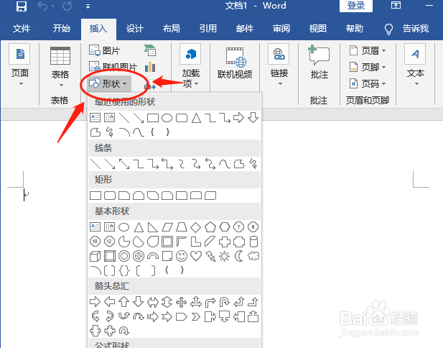Viewport: 443px width, 348px height.
Task: Switch to the 布局 tab
Action: coord(171,29)
